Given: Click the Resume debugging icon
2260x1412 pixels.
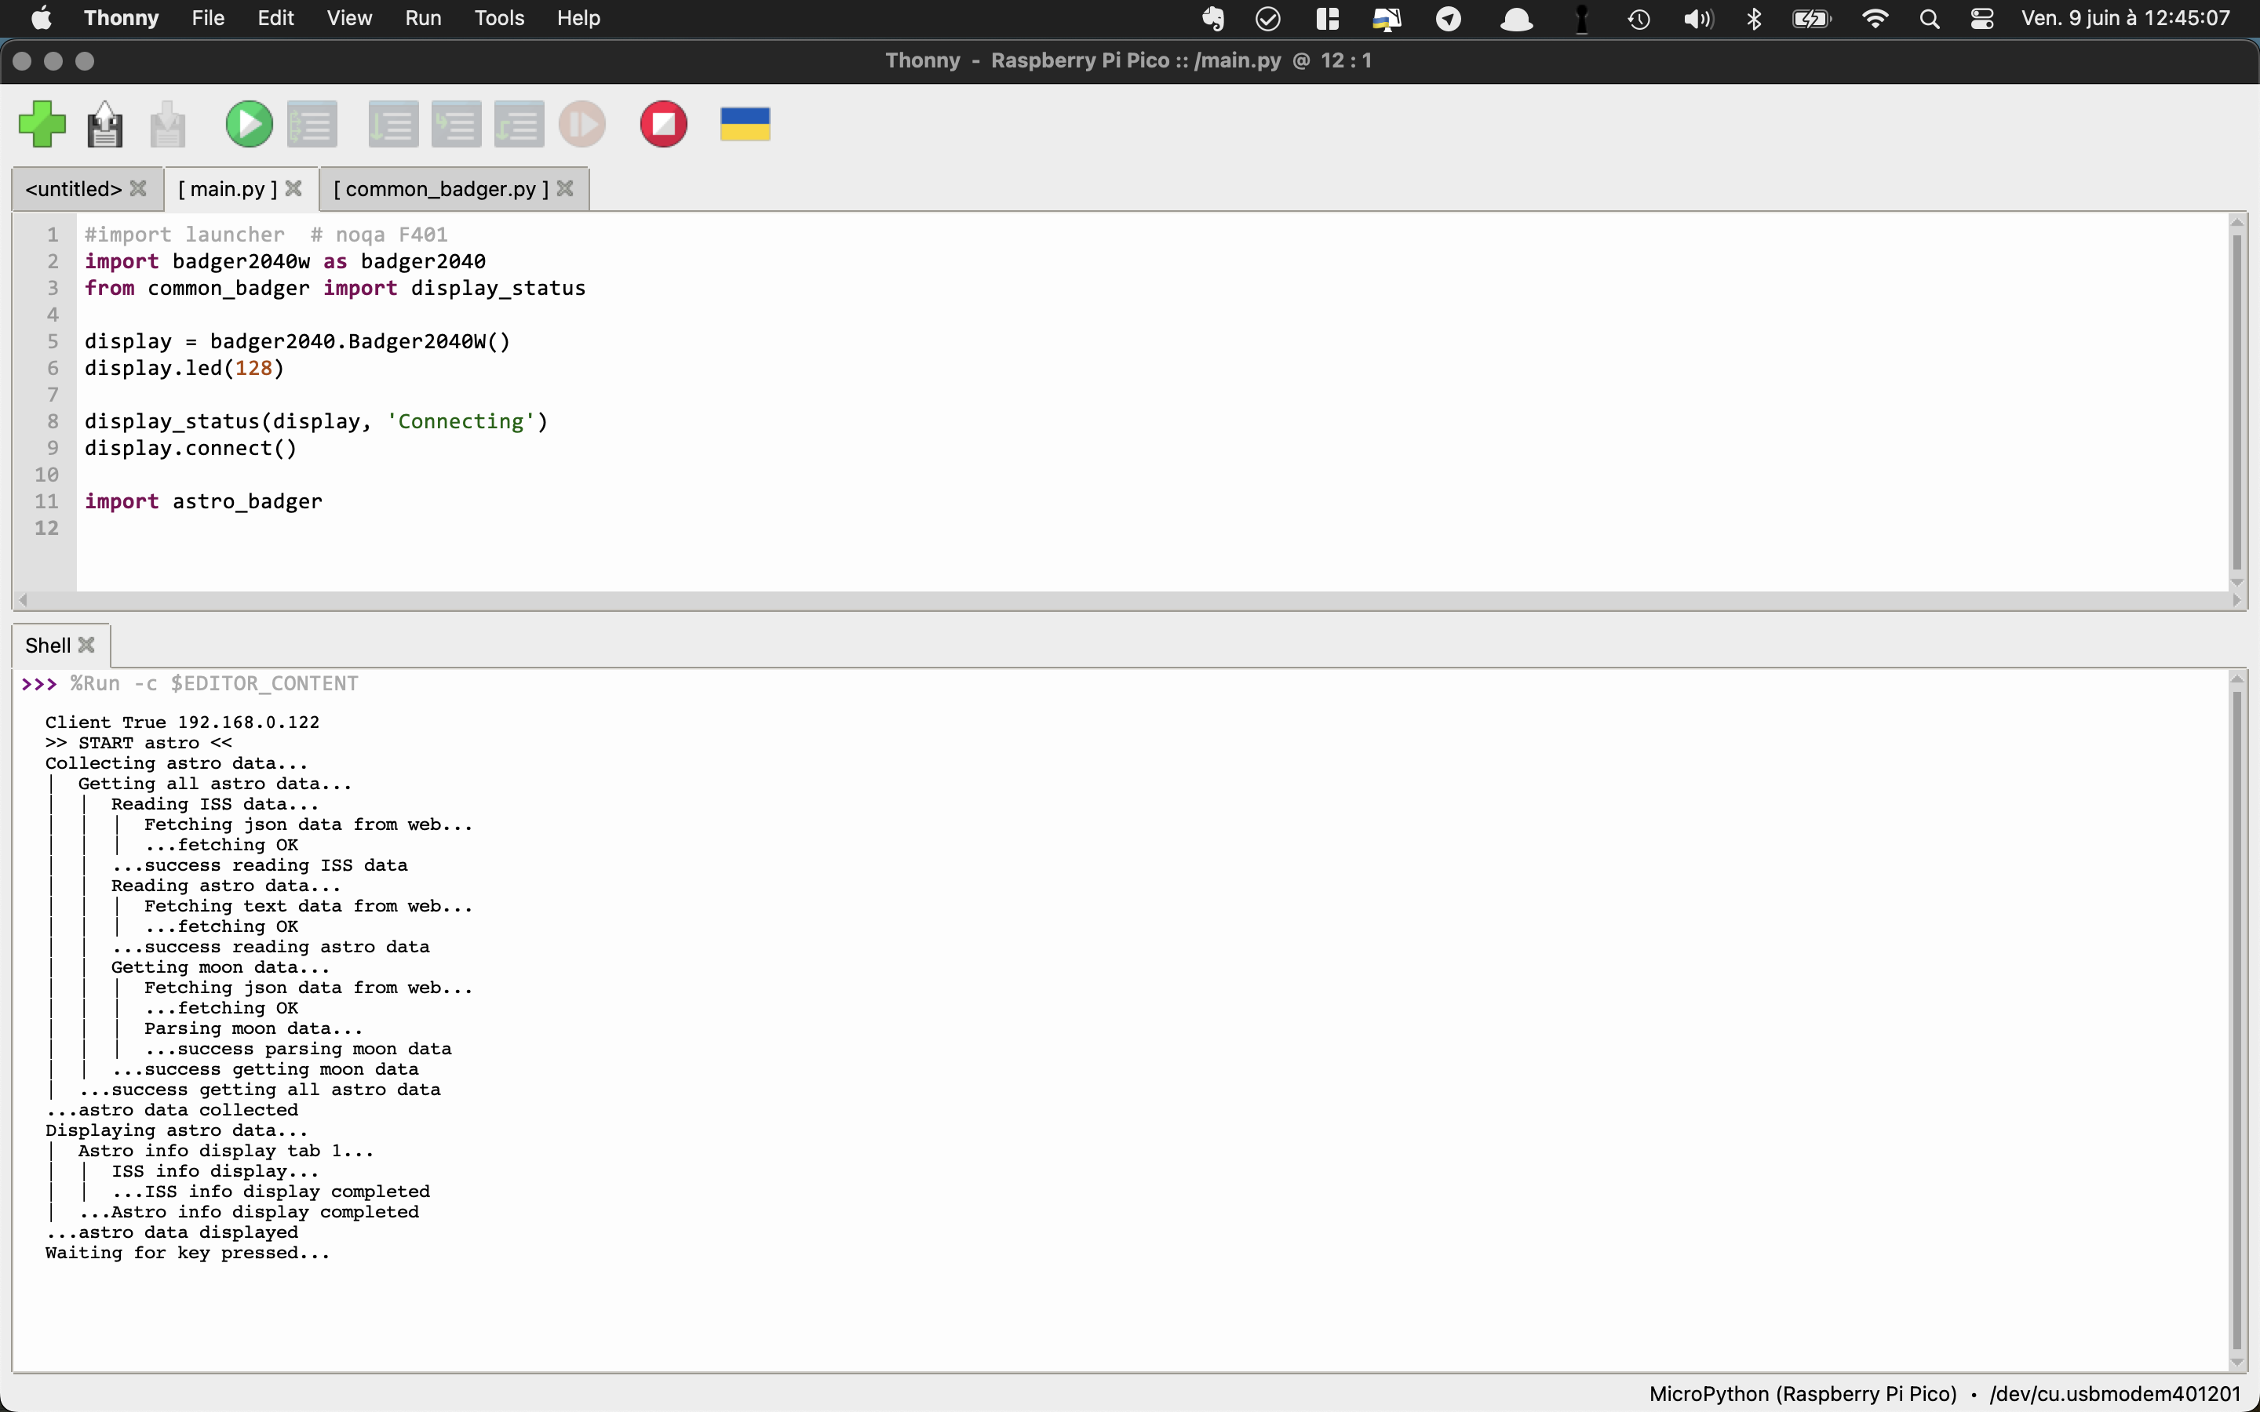Looking at the screenshot, I should pyautogui.click(x=581, y=124).
